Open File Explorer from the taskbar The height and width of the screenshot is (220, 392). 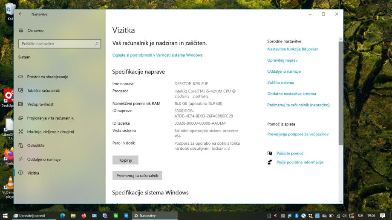pos(73,216)
